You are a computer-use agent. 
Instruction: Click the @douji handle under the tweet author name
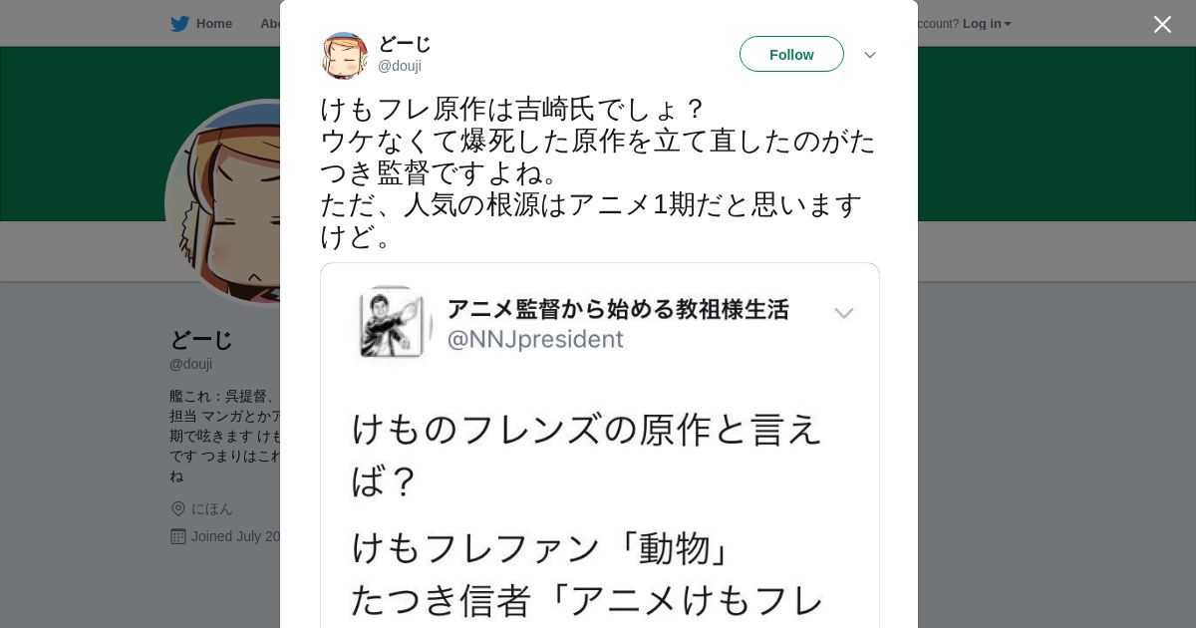400,67
